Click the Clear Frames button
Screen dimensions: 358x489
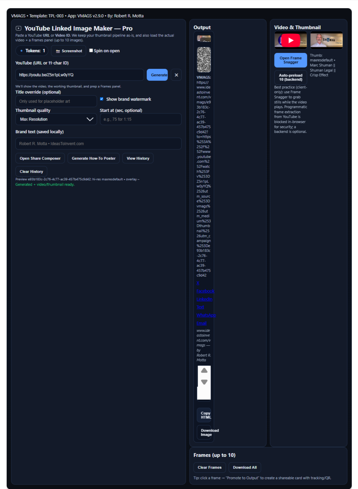209,468
